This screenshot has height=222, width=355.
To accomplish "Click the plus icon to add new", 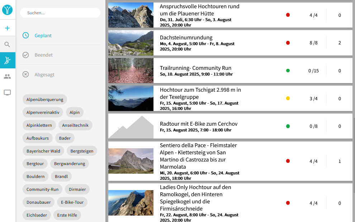I will point(7,28).
